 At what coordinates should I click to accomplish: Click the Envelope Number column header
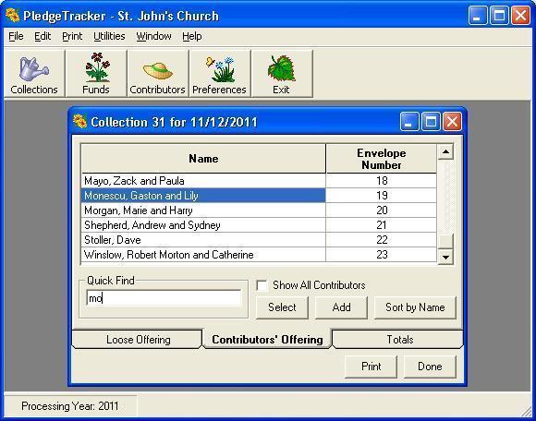tap(382, 159)
